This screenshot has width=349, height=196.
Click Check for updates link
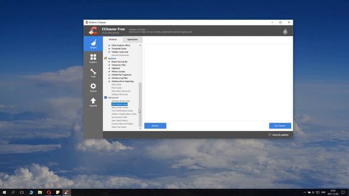point(280,134)
